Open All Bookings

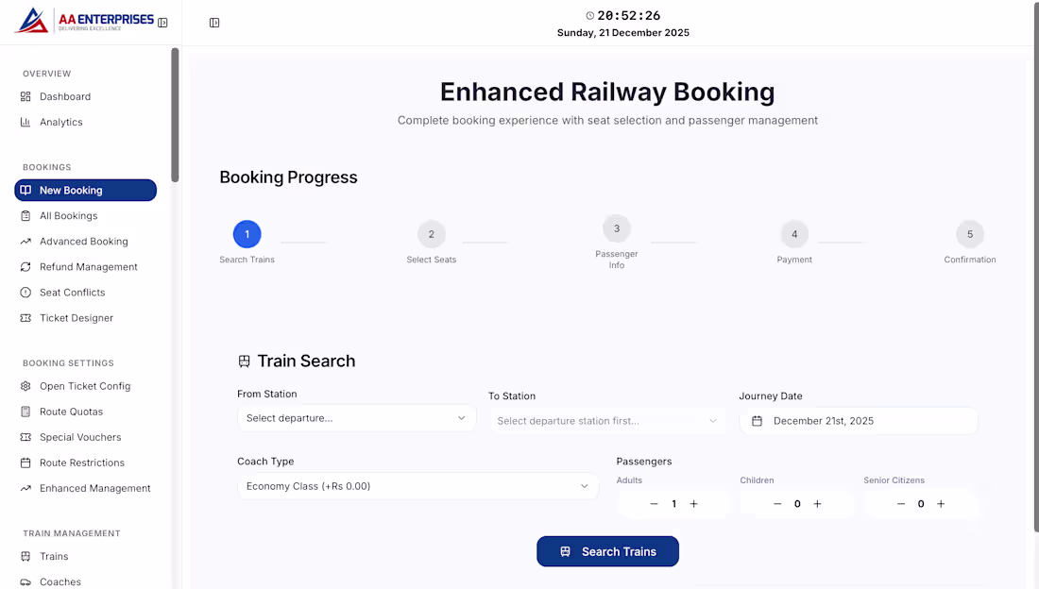pos(73,215)
